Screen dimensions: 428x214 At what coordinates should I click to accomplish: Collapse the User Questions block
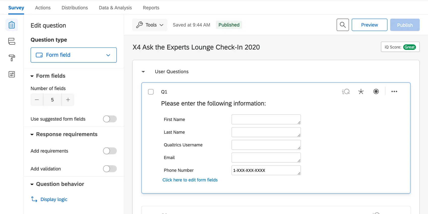(143, 72)
